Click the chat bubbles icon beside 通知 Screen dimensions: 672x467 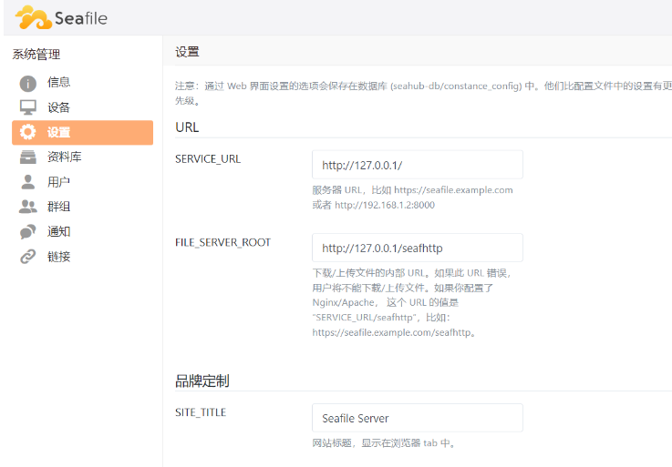28,231
